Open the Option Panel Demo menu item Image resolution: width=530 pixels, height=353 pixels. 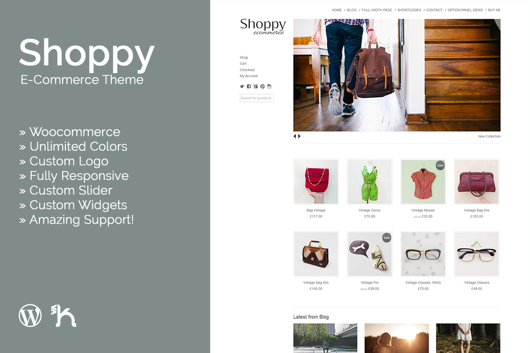tap(465, 10)
